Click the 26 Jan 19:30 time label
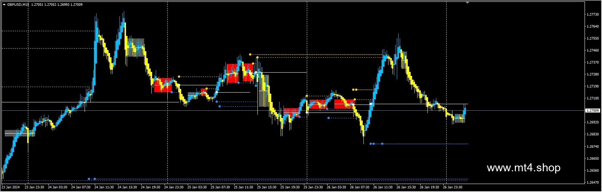 tap(430, 188)
